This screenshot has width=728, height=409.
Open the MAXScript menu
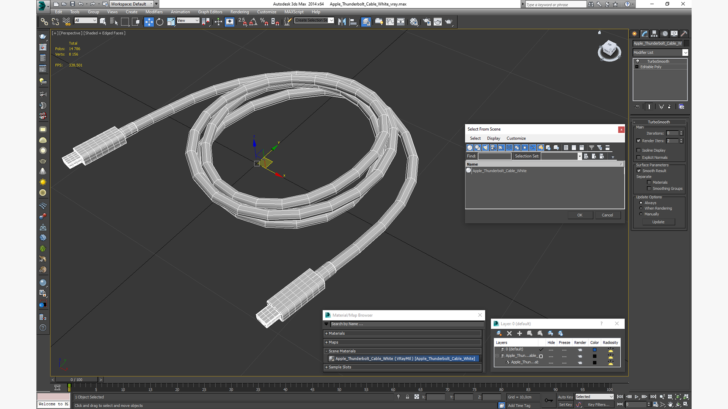pyautogui.click(x=294, y=12)
